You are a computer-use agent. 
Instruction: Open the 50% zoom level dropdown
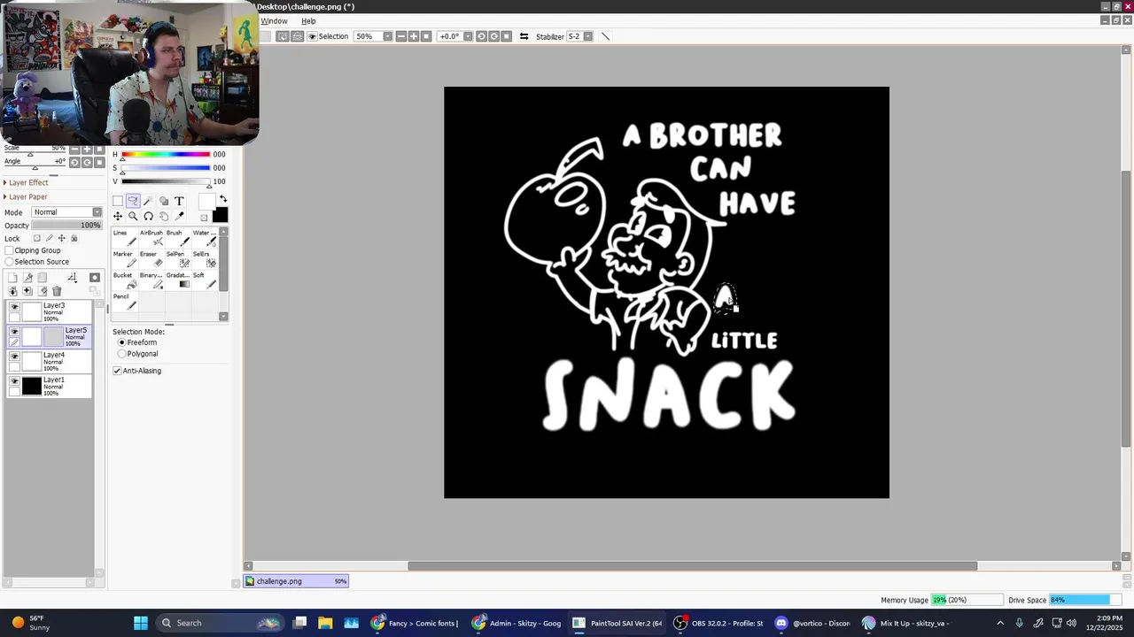(387, 36)
